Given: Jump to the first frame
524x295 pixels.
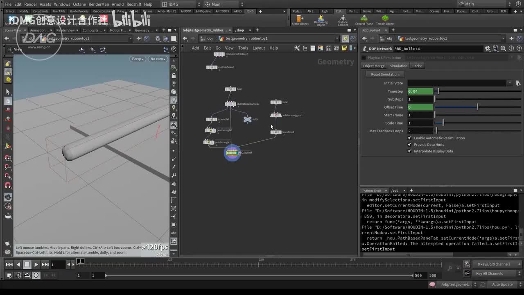Looking at the screenshot, I should coord(9,265).
